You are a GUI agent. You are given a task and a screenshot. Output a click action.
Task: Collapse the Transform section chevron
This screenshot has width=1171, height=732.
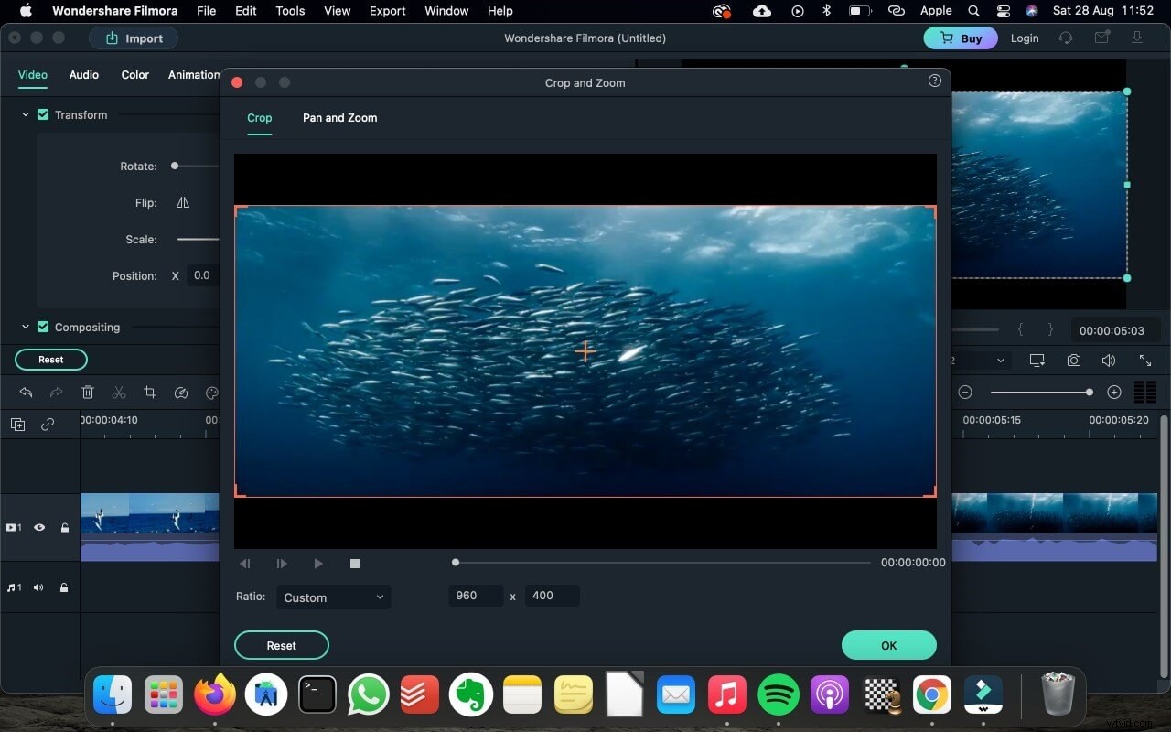click(x=25, y=114)
